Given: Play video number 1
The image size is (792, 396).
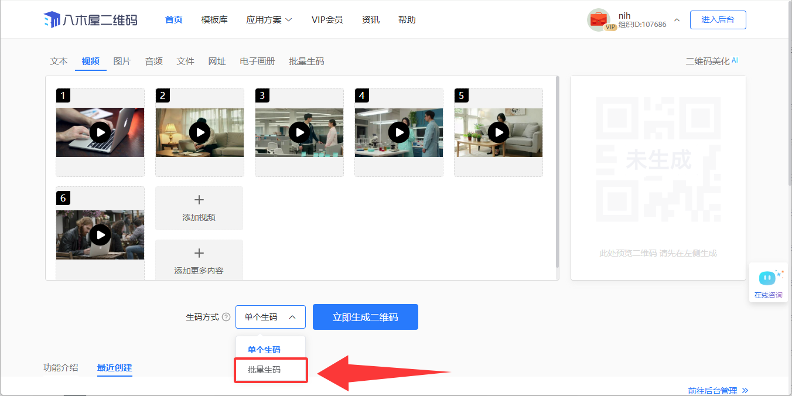Looking at the screenshot, I should coord(100,132).
